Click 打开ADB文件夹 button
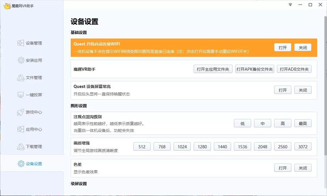Screen dimensions: 327x196 pyautogui.click(x=294, y=69)
